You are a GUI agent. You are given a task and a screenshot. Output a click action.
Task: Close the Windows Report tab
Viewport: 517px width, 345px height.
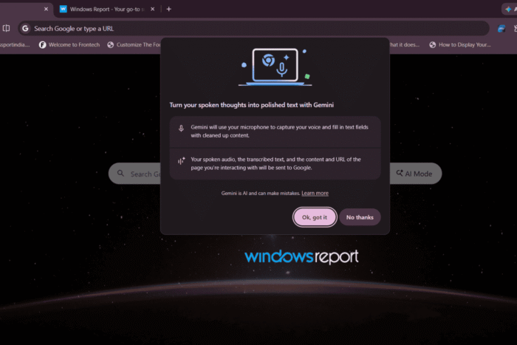click(x=152, y=10)
